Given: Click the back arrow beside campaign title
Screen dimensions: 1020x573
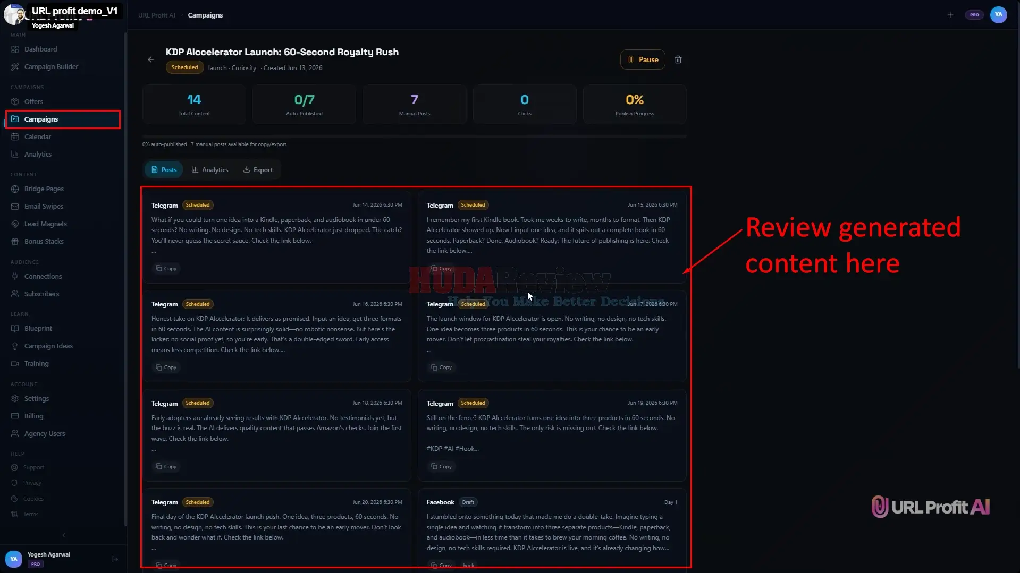Looking at the screenshot, I should tap(151, 59).
